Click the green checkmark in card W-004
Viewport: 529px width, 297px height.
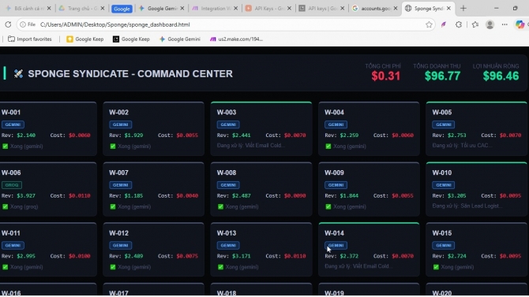click(x=328, y=147)
